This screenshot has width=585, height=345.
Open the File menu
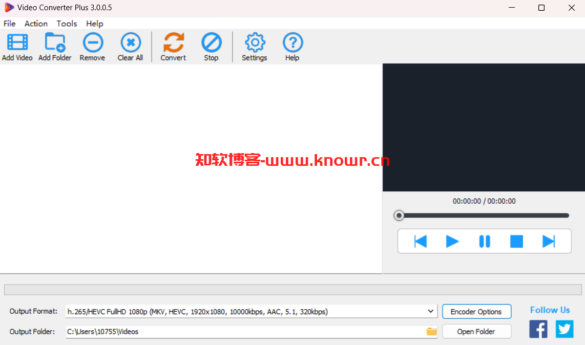(9, 24)
